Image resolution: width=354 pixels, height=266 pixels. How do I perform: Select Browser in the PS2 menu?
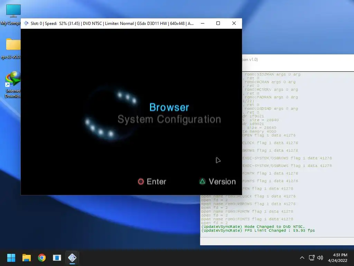(169, 107)
